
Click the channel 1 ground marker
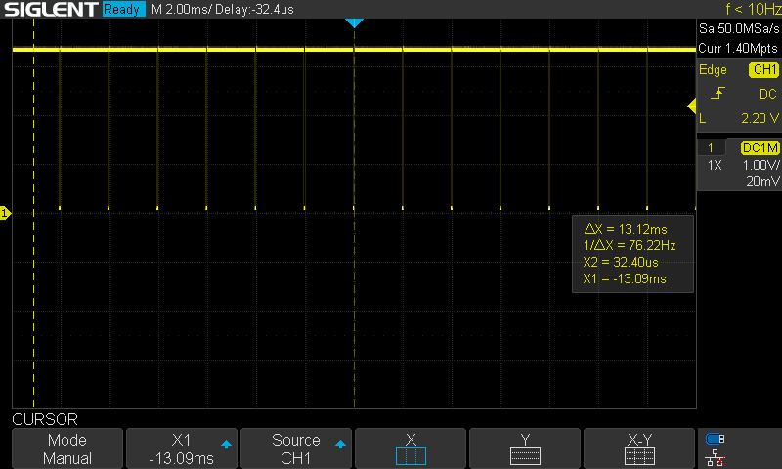(x=5, y=213)
